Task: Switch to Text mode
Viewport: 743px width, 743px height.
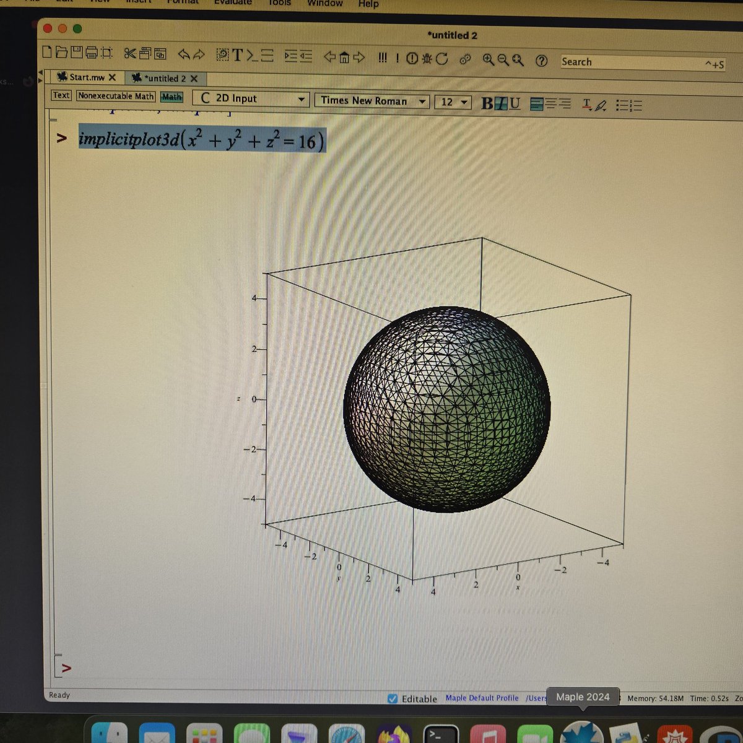Action: (61, 95)
